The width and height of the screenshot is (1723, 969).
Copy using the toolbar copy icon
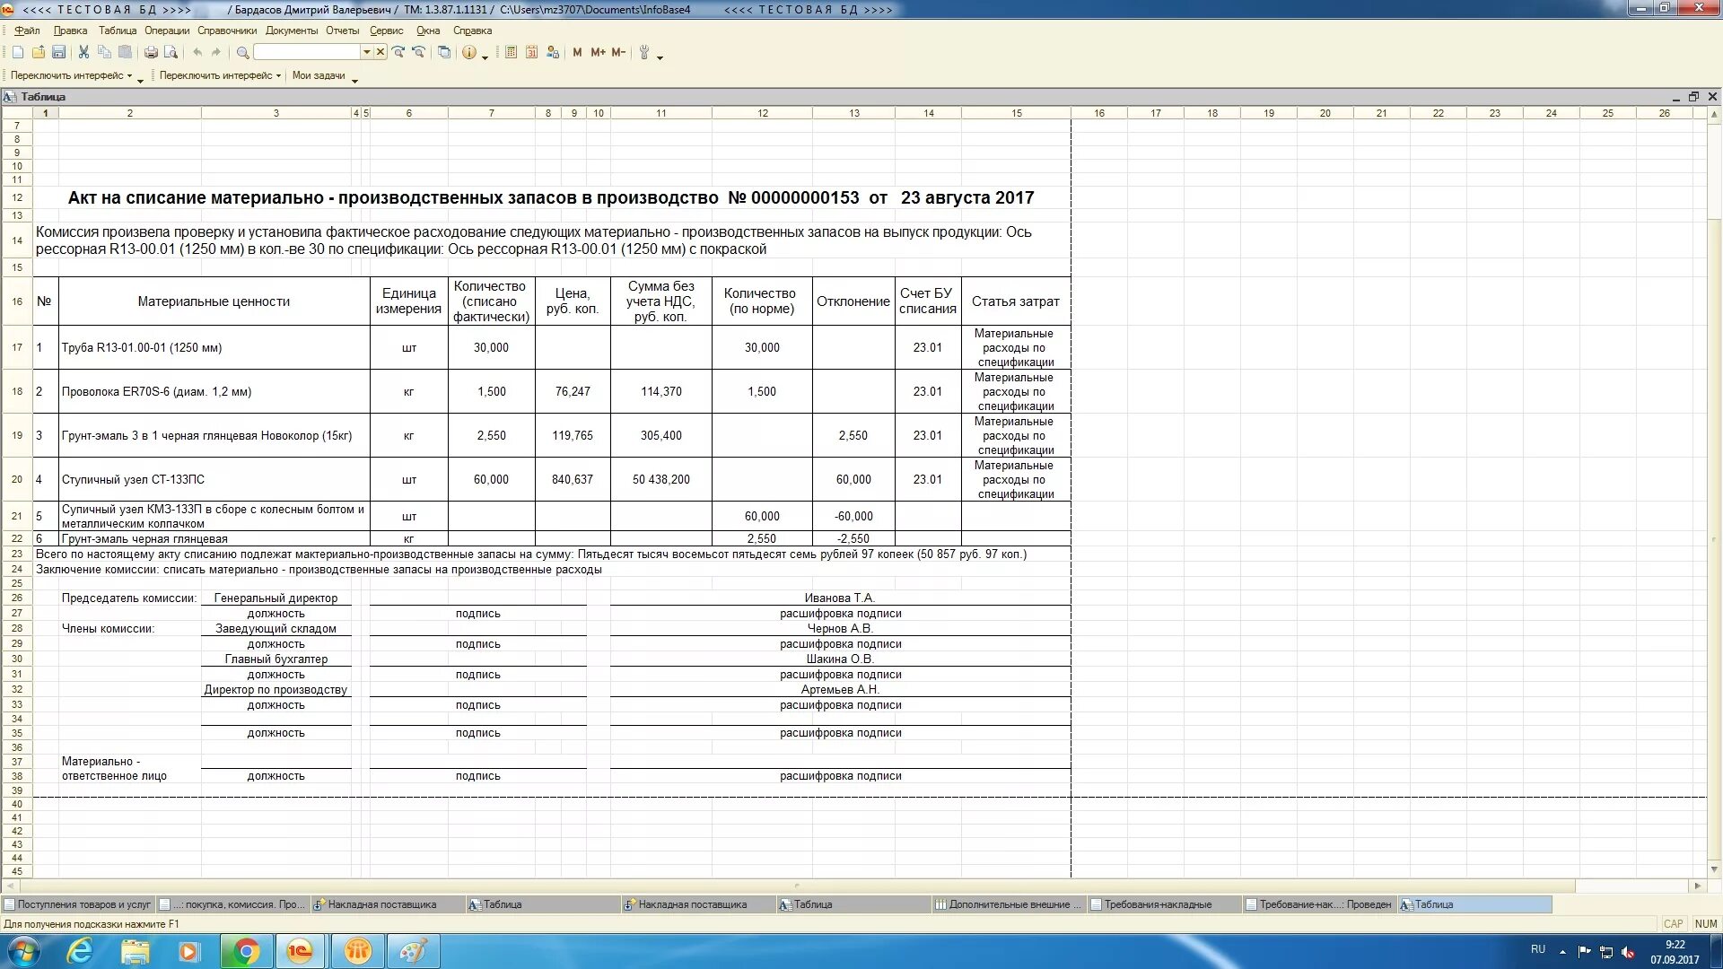click(x=104, y=53)
